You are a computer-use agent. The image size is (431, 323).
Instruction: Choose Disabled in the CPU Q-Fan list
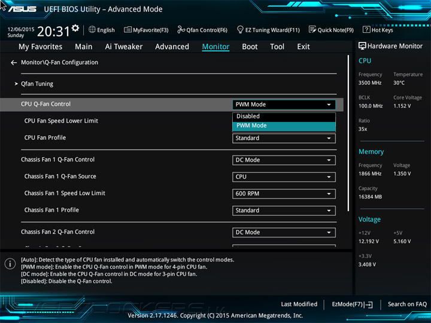click(x=284, y=117)
